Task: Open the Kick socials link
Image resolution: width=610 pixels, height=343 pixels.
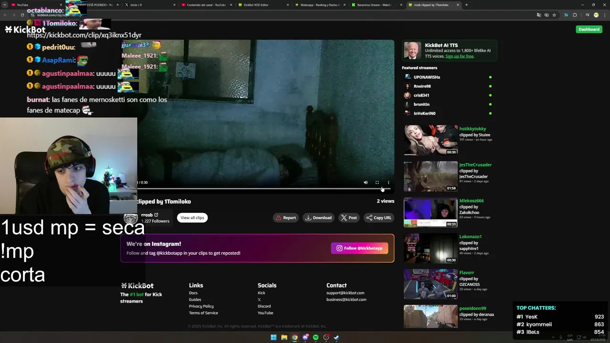Action: click(261, 293)
